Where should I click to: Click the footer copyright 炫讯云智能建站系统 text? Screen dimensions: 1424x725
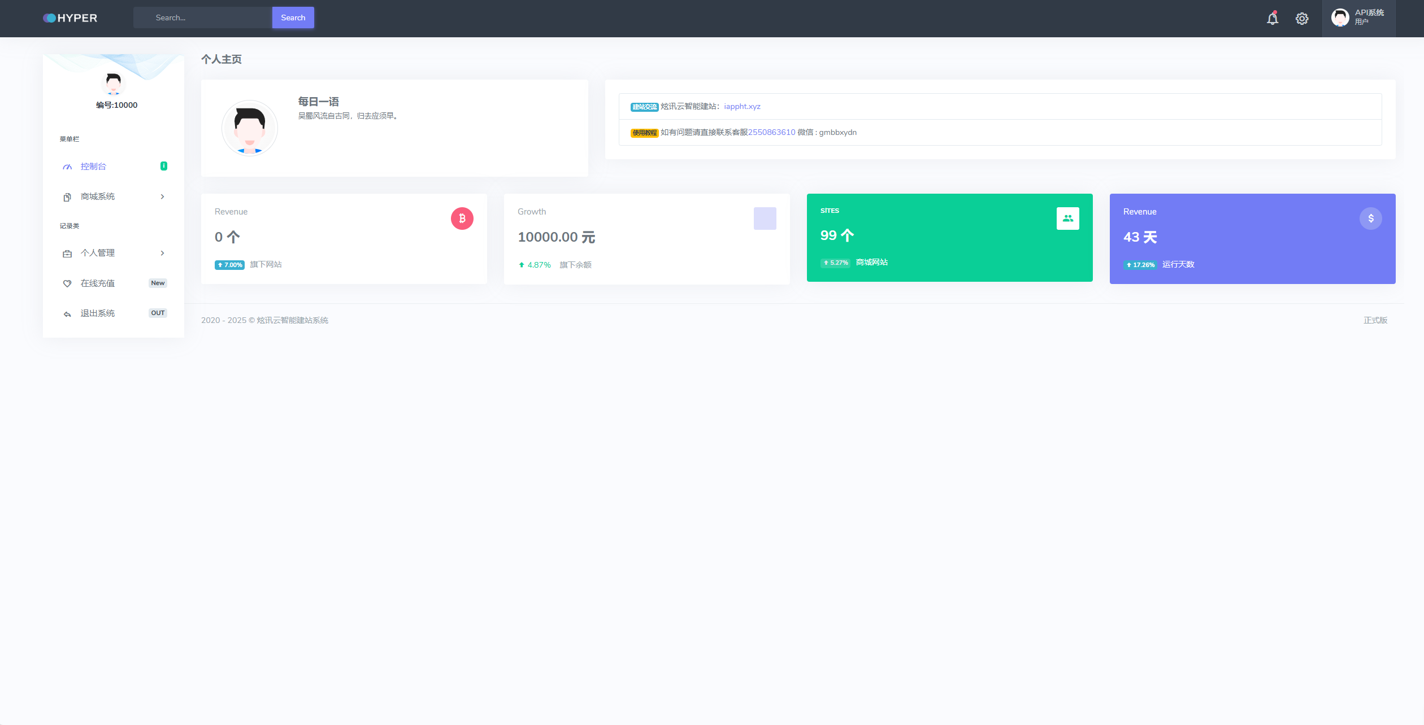(292, 321)
